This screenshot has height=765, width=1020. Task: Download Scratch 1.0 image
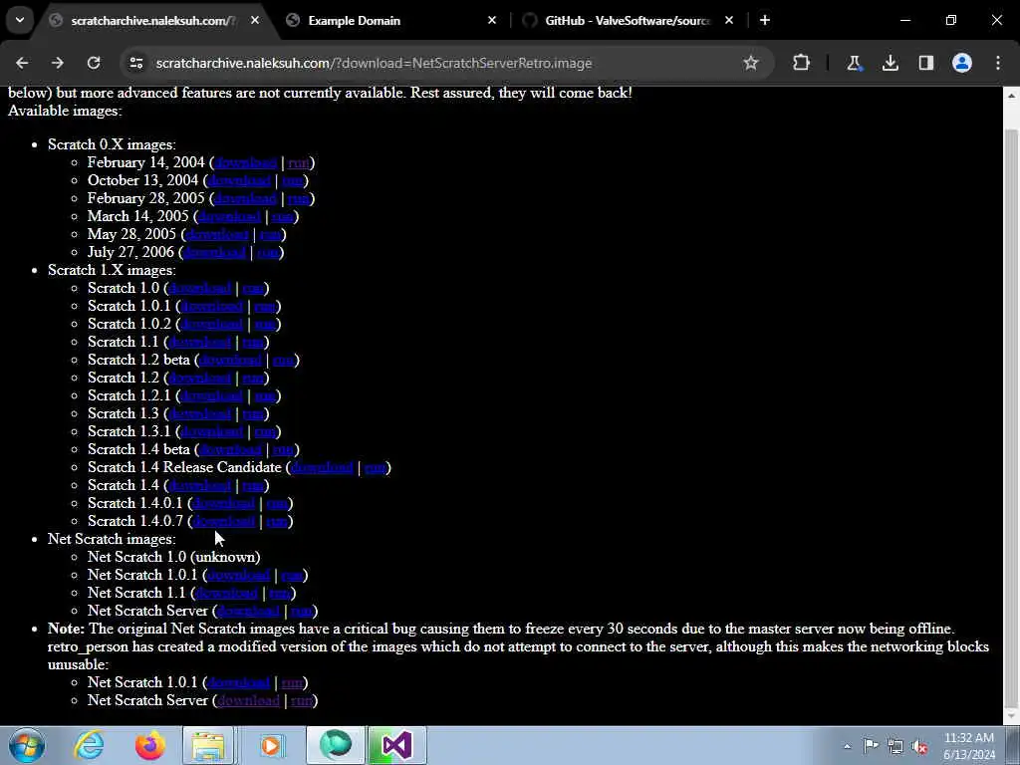click(x=199, y=288)
